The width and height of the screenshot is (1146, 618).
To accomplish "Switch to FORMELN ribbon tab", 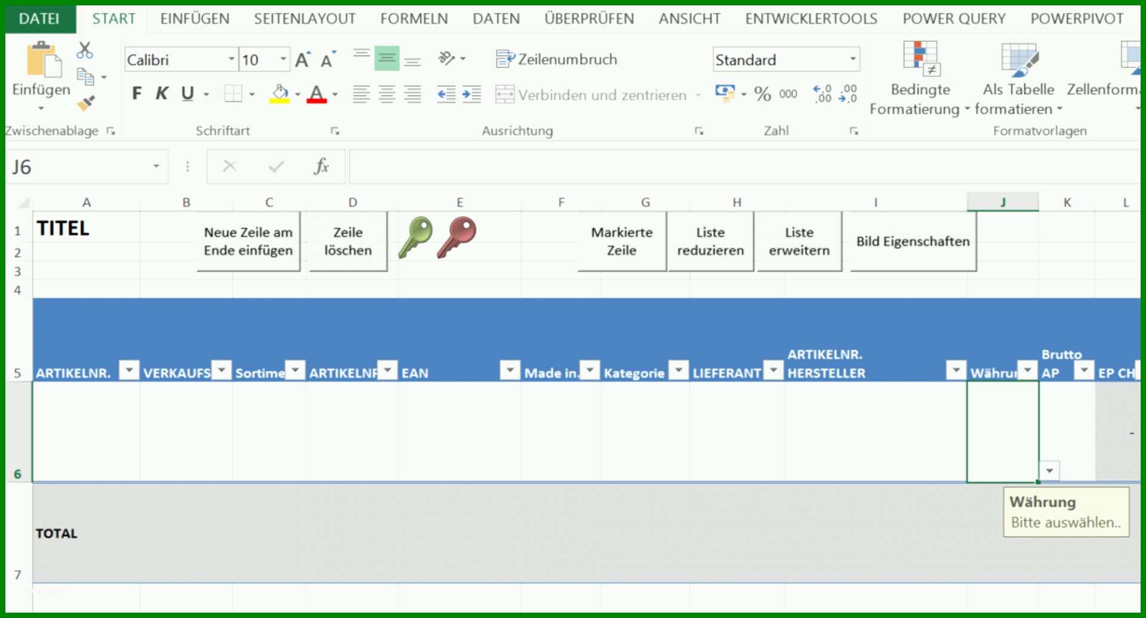I will (x=414, y=19).
